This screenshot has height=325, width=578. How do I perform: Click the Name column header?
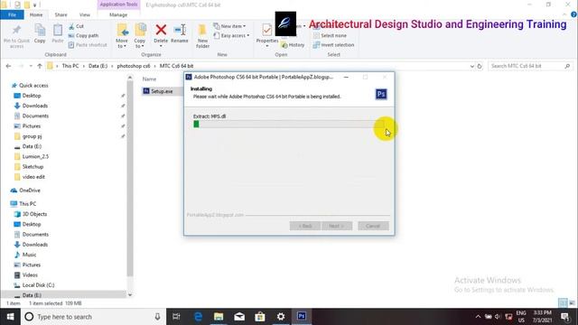(x=149, y=79)
